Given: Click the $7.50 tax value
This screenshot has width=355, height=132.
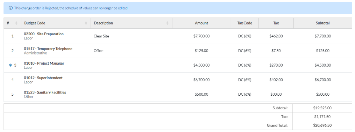Looking at the screenshot, I should (276, 51).
